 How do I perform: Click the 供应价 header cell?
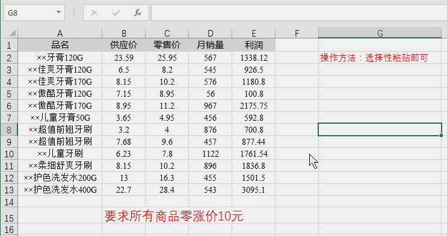[x=124, y=45]
